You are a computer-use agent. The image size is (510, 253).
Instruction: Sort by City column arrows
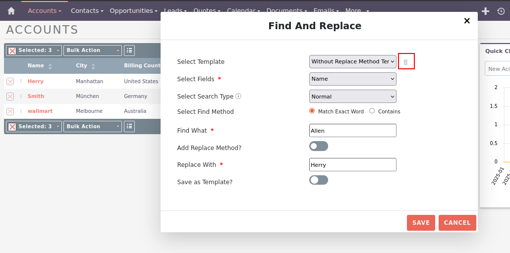[x=93, y=66]
